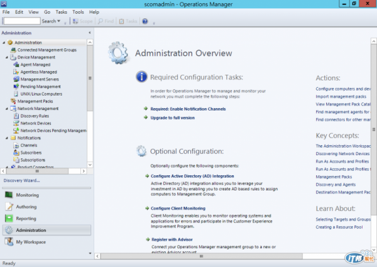377x267 pixels.
Task: Open Configure Active Directory (AD) Integration
Action: coord(192,176)
